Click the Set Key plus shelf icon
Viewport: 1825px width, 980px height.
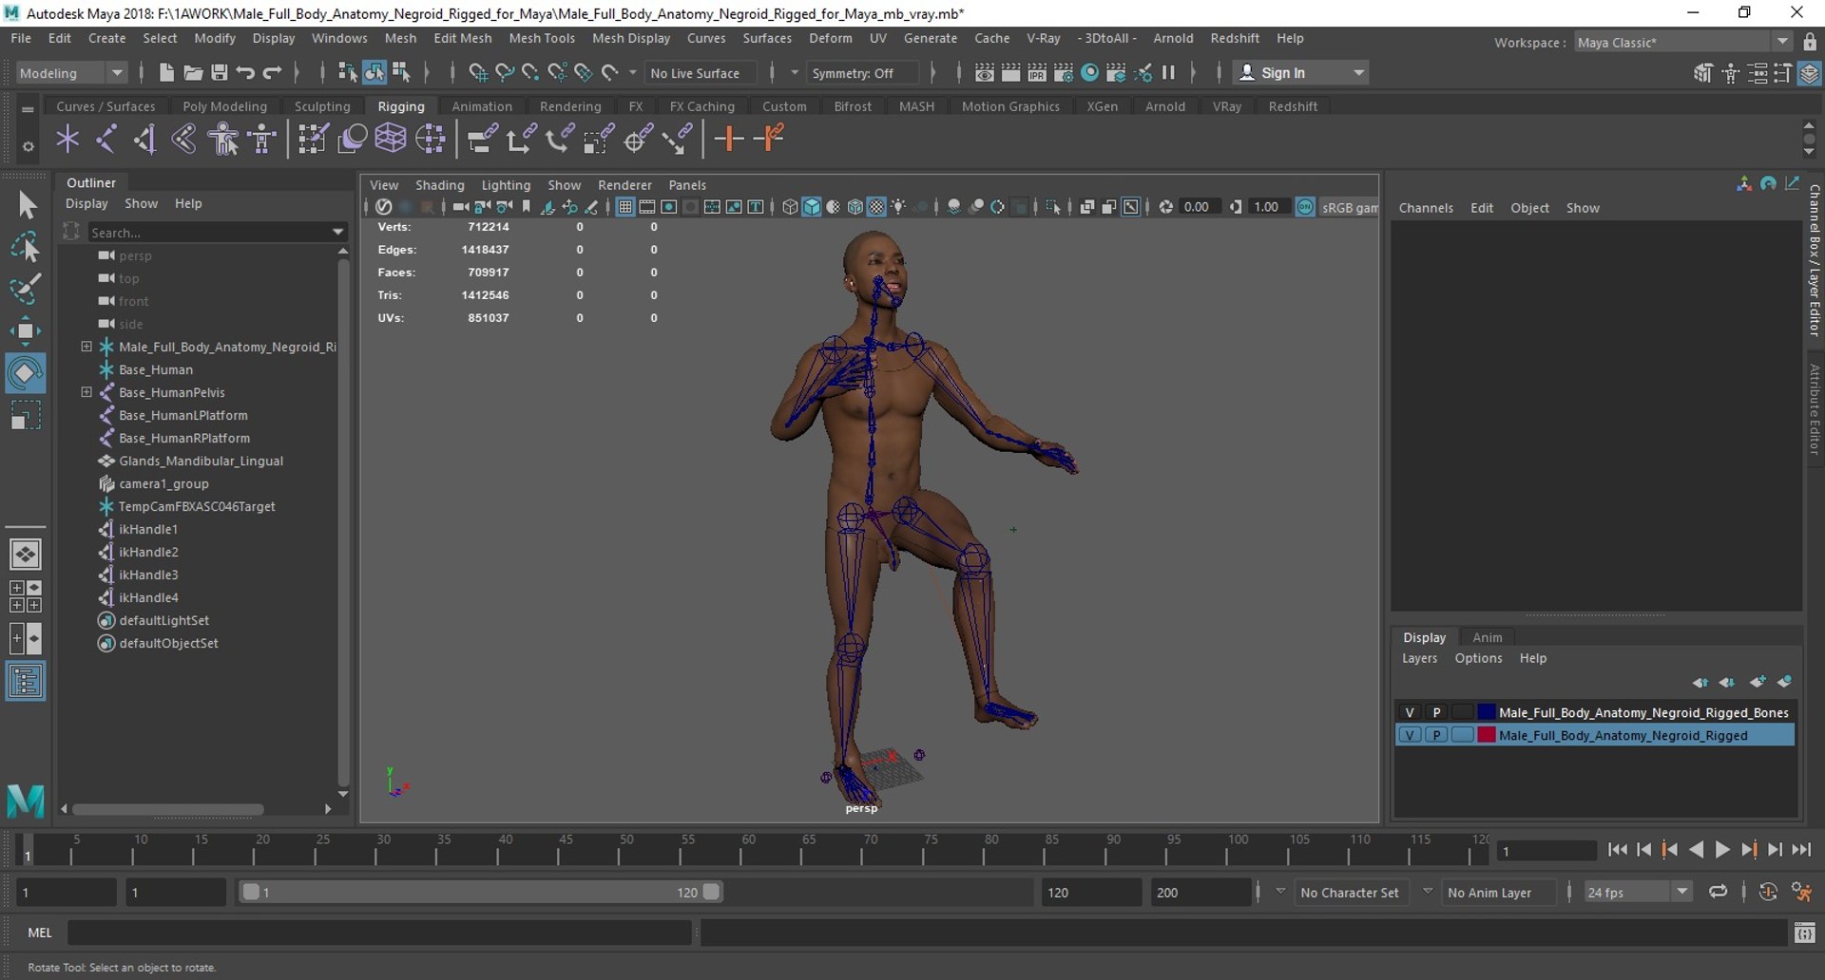click(x=729, y=139)
